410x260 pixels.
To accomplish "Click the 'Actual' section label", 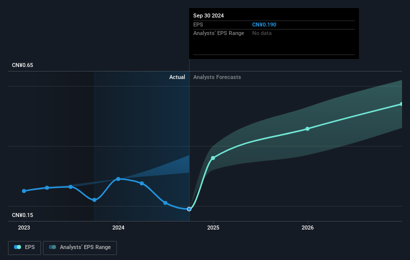I will coord(177,77).
